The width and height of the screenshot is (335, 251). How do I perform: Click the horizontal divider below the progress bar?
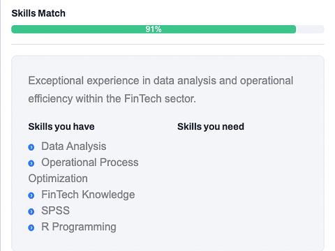pos(167,44)
